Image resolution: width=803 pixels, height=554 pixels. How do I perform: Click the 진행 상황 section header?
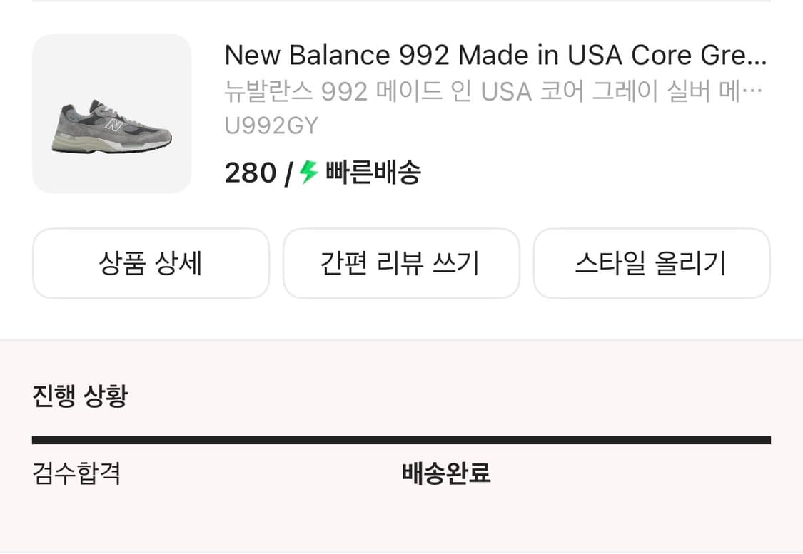point(80,397)
